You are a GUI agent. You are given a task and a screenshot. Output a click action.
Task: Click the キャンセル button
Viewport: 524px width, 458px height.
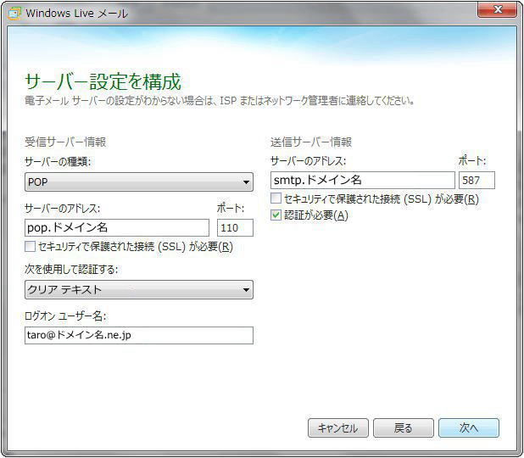[x=337, y=428]
